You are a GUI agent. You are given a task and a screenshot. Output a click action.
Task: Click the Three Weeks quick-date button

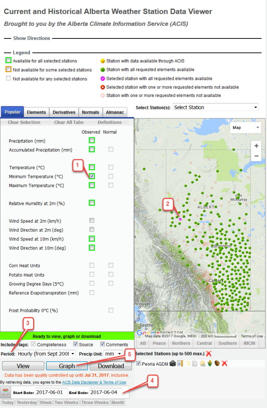click(x=95, y=403)
